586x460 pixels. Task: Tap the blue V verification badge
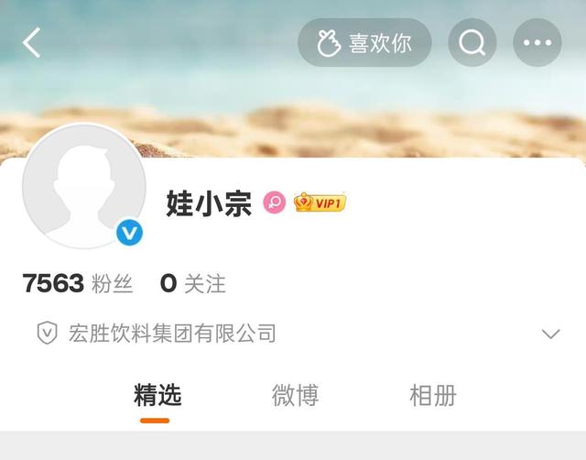pyautogui.click(x=129, y=233)
